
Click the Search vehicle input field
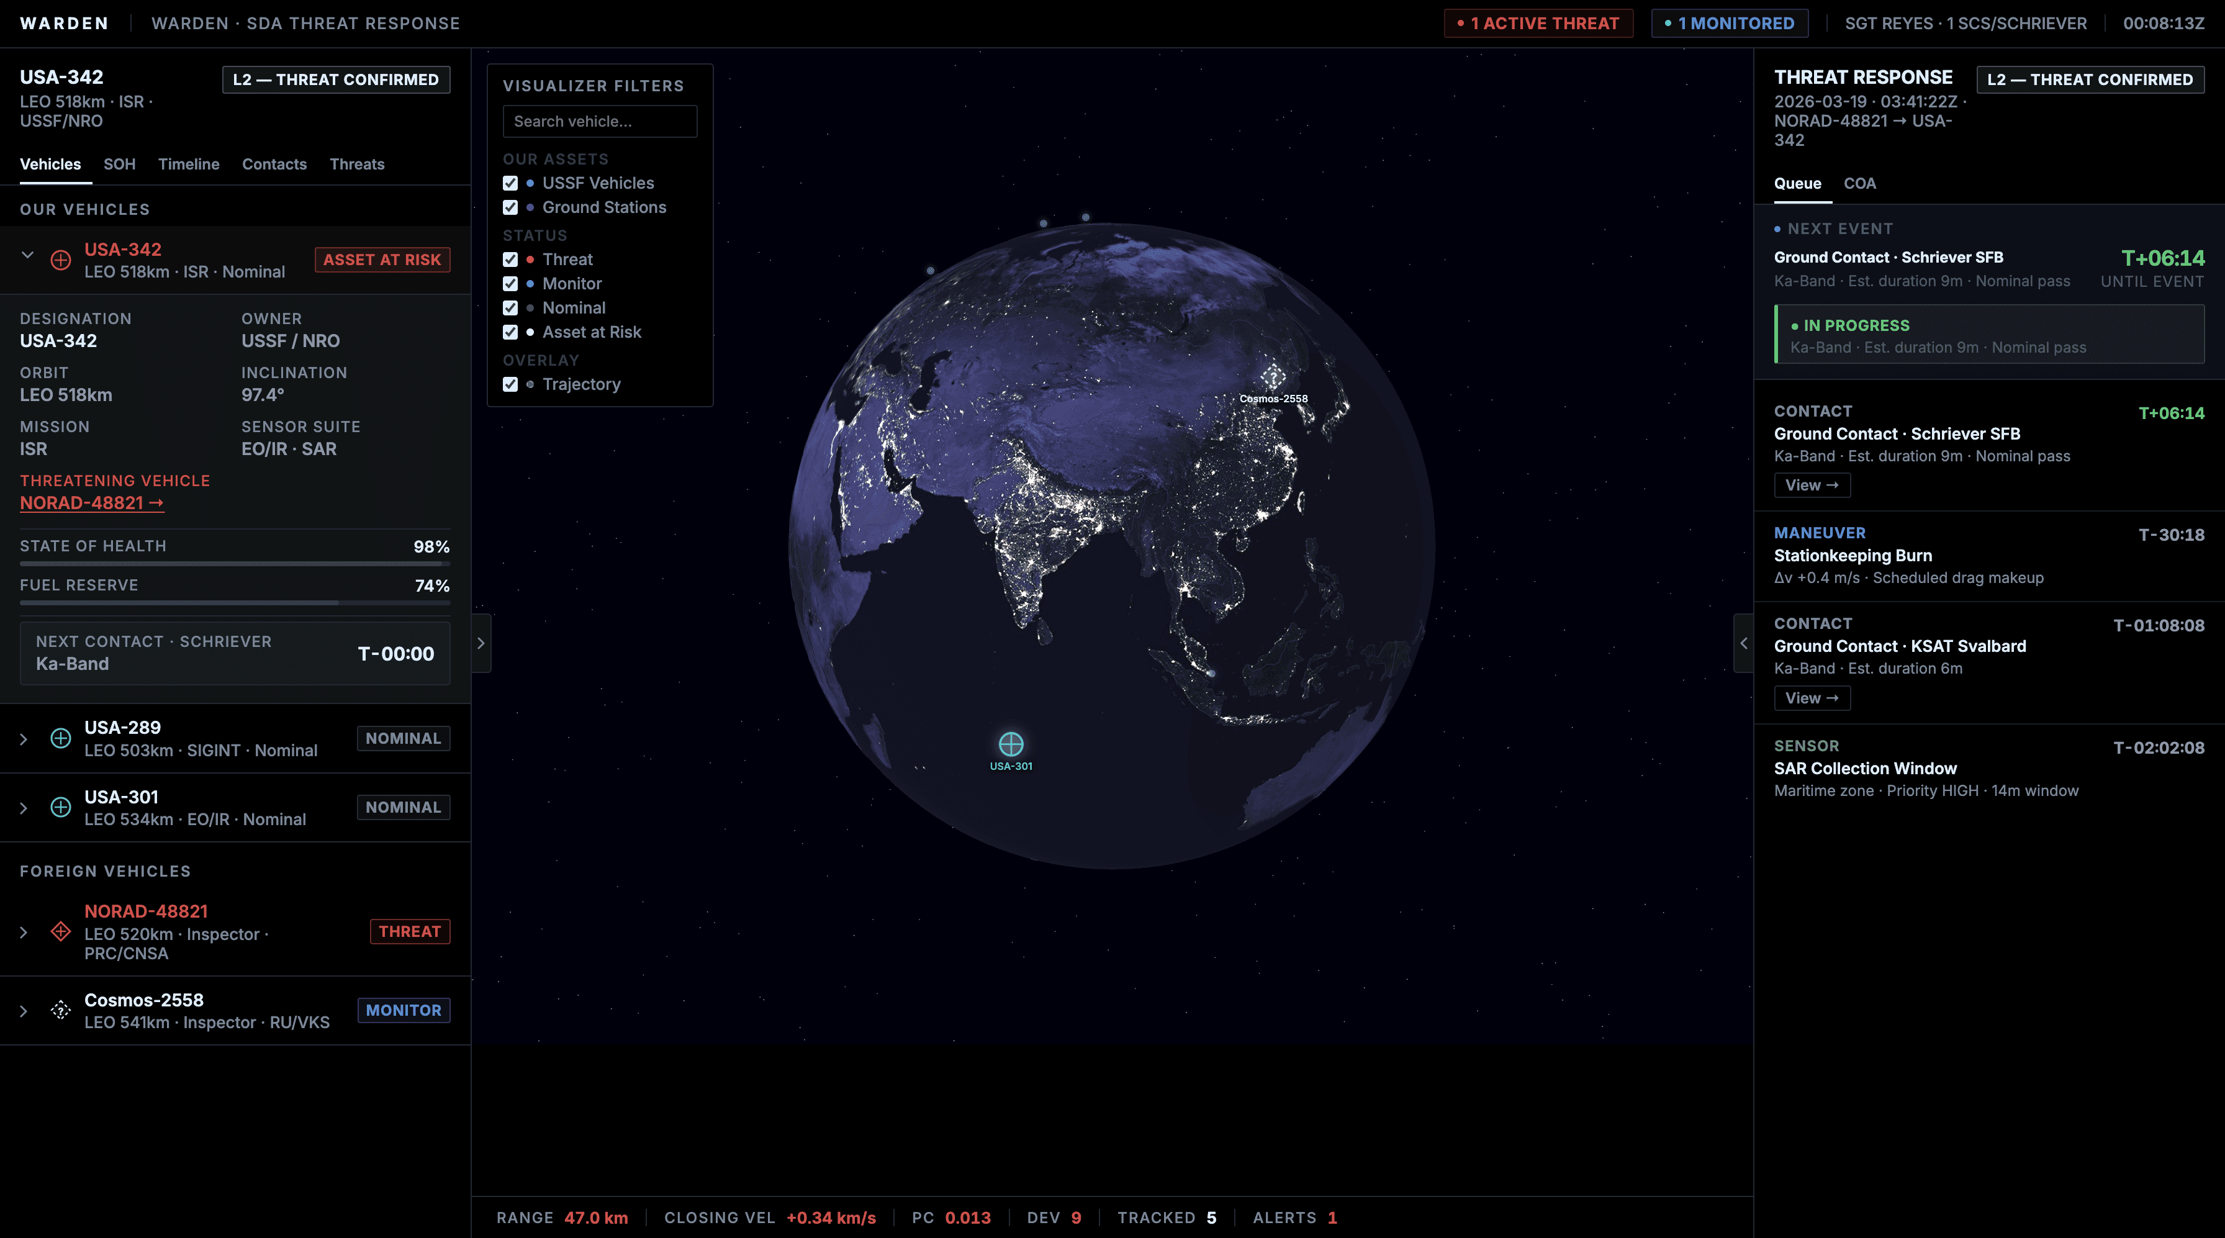tap(600, 122)
